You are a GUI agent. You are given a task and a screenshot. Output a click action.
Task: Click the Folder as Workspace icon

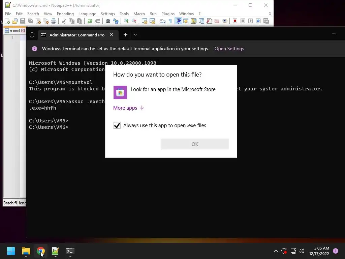point(217,21)
